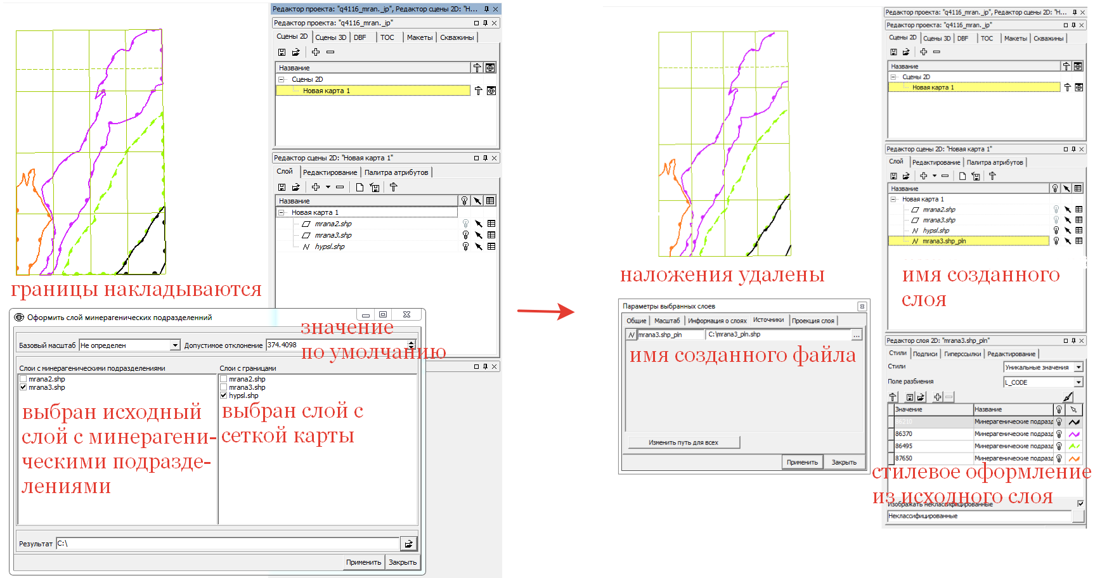The height and width of the screenshot is (578, 1095).
Task: Open the Информация о слоях tab
Action: (717, 321)
